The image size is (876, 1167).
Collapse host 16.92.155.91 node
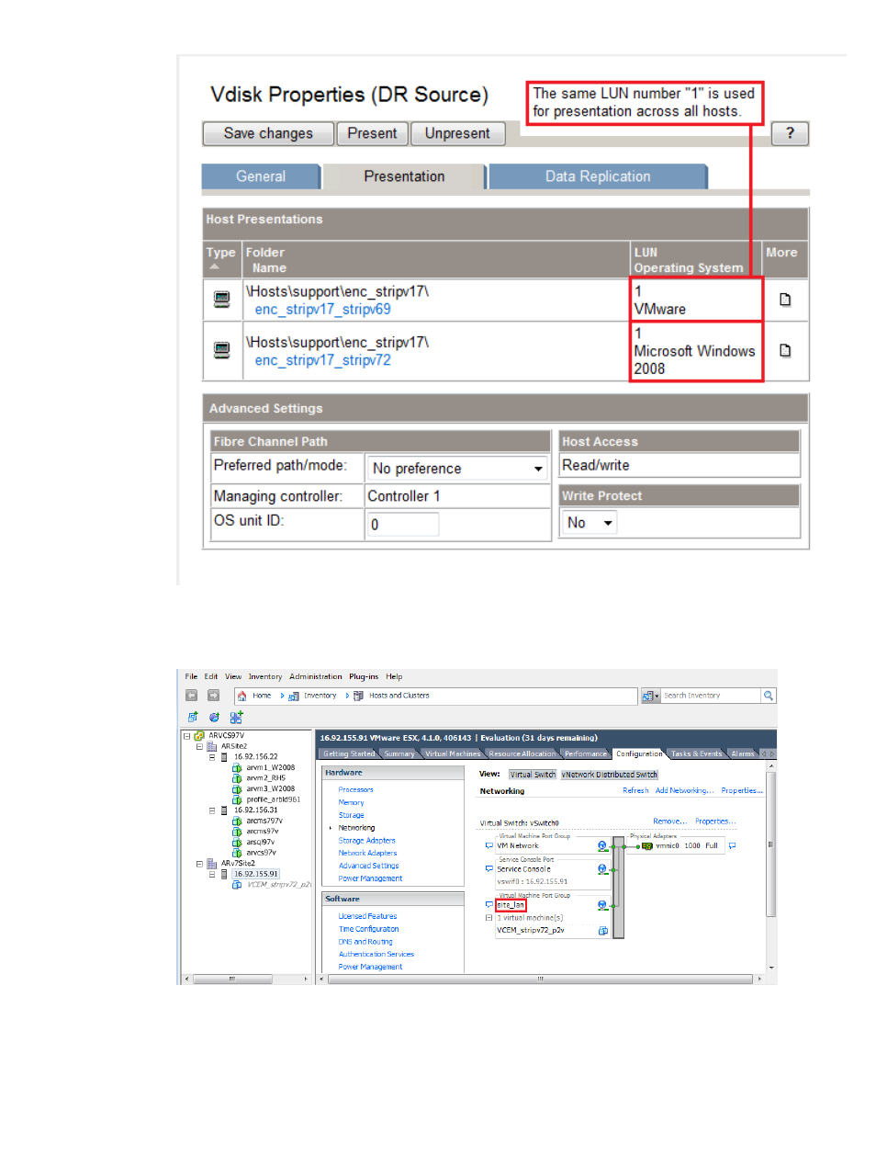click(x=212, y=874)
